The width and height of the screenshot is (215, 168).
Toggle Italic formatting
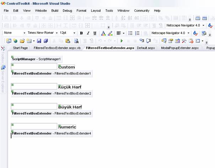coord(88,33)
